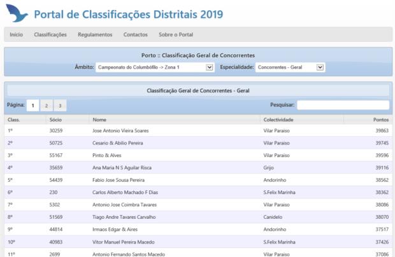Go to Regulamentos page
This screenshot has height=257, width=395.
pos(95,34)
